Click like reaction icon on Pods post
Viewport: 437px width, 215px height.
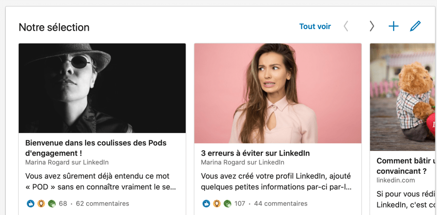pos(30,203)
